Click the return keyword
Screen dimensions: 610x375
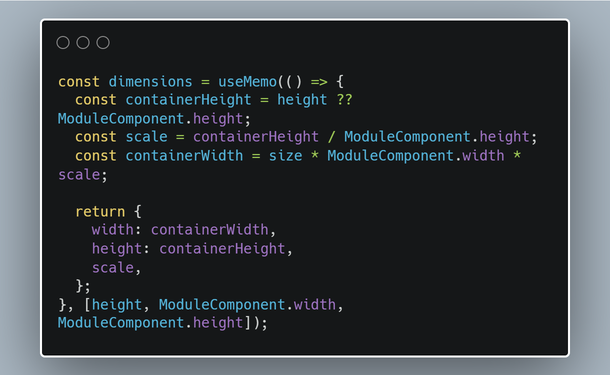click(100, 211)
